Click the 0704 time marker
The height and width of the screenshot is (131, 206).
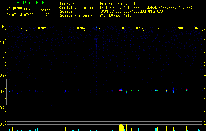tap(81, 28)
